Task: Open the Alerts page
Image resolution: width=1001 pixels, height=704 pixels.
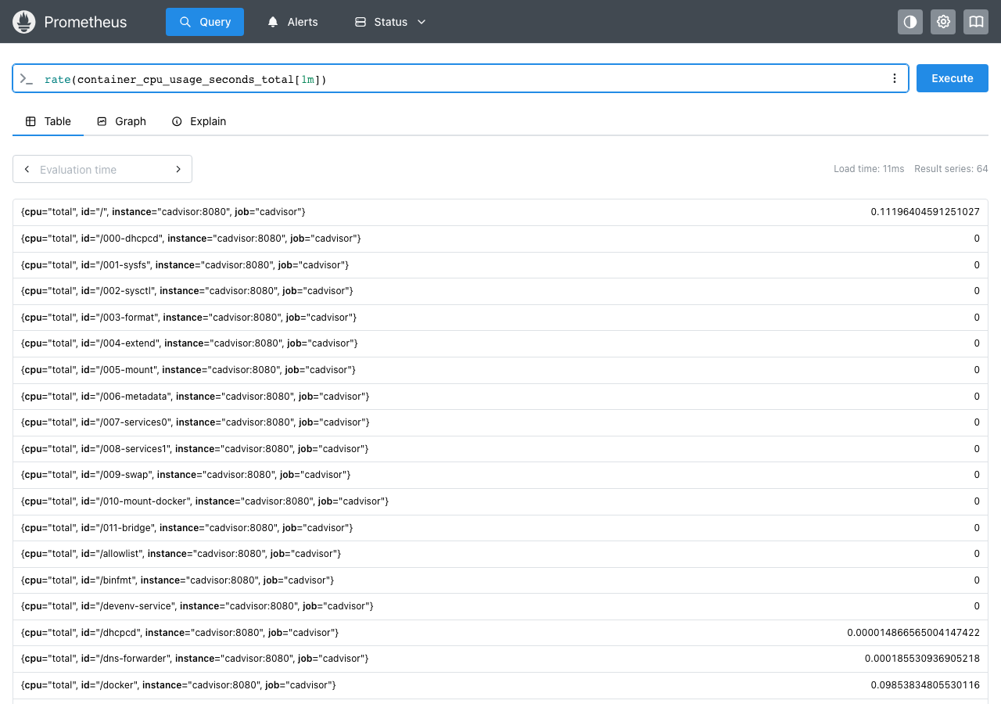Action: click(292, 22)
